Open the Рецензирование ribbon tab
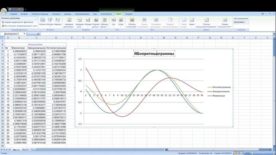 (82, 14)
